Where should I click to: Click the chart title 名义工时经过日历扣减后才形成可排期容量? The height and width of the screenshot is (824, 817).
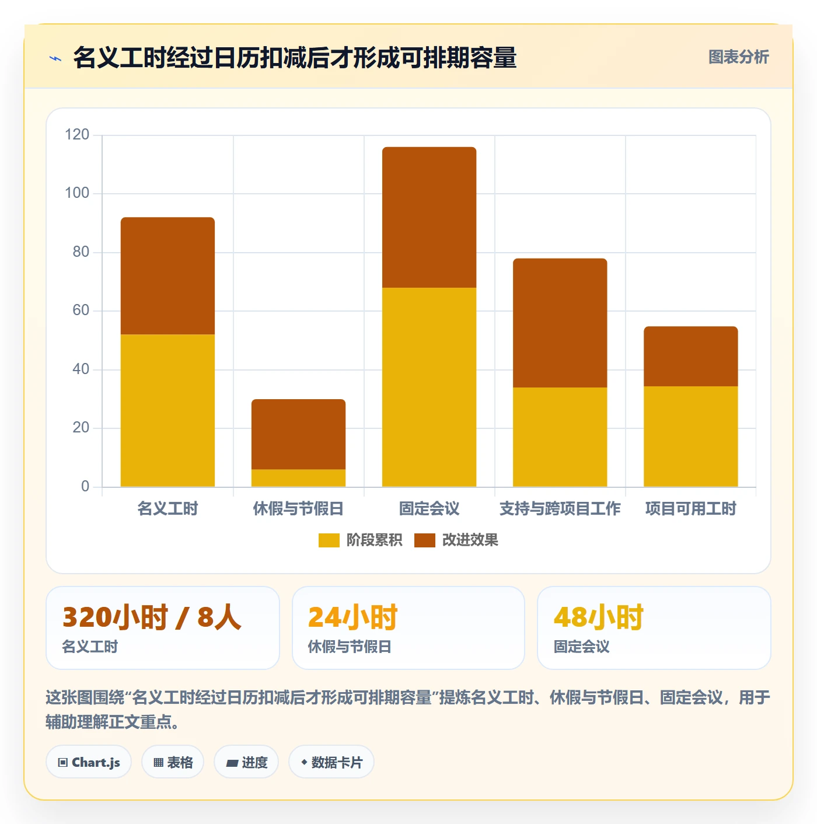tap(295, 58)
